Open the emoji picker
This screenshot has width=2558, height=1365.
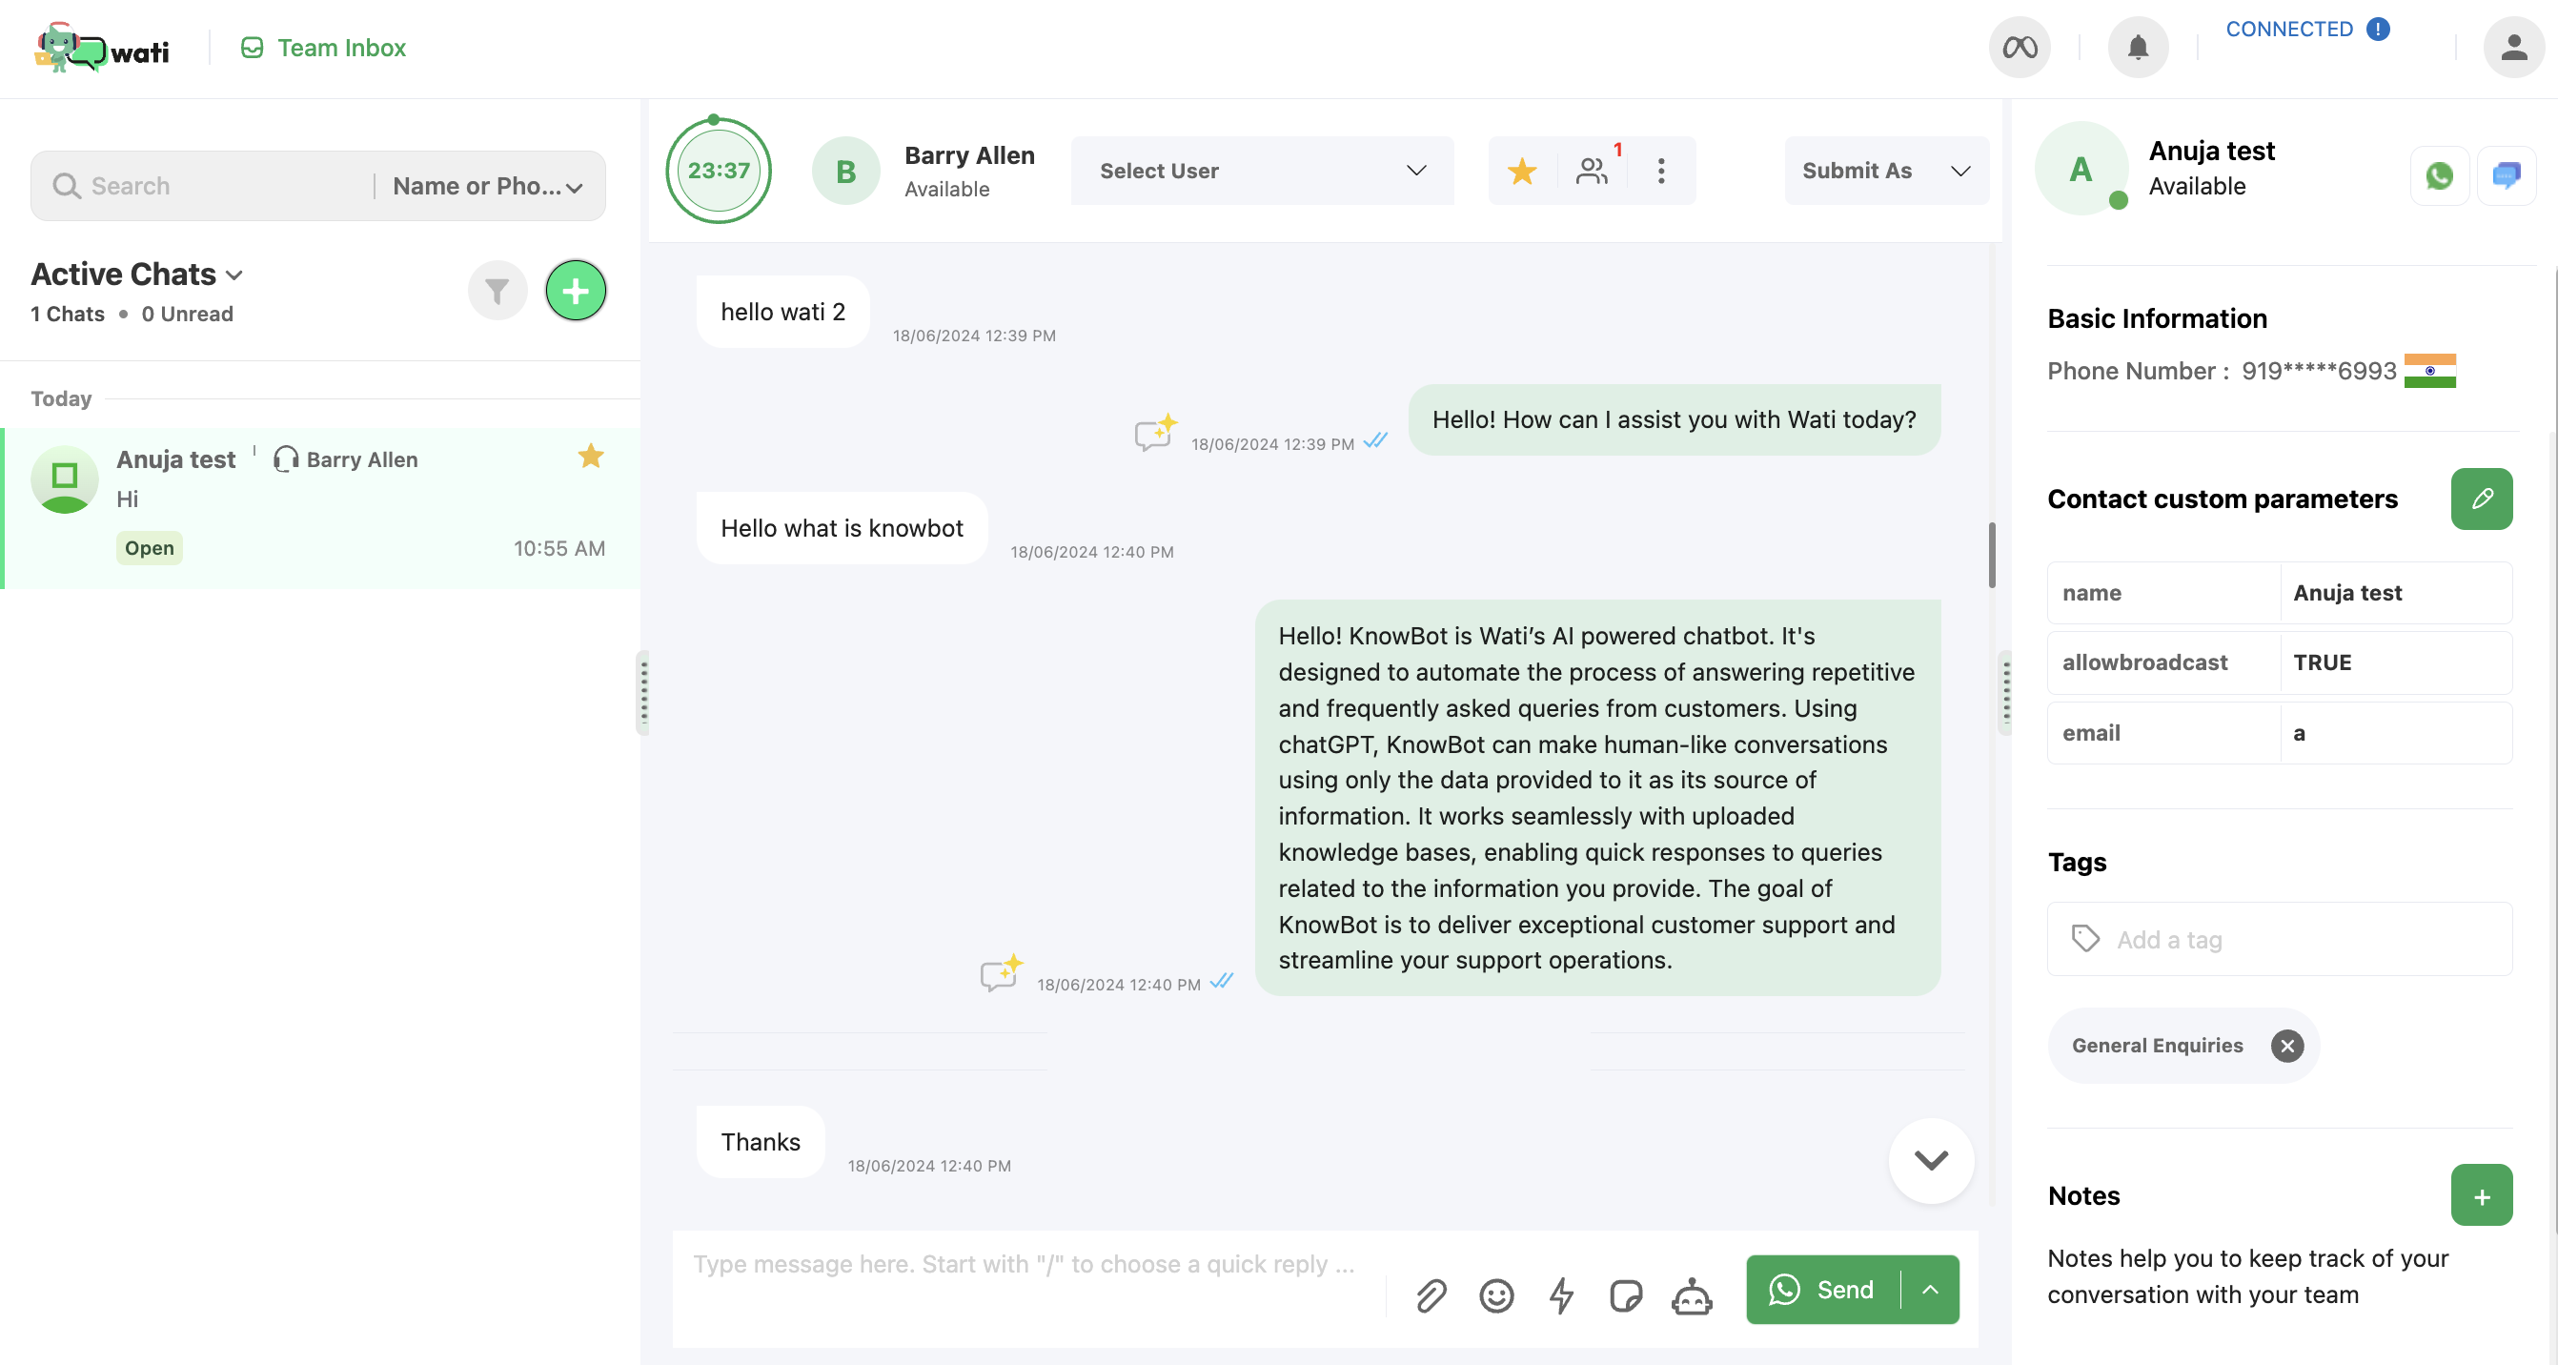[1495, 1295]
